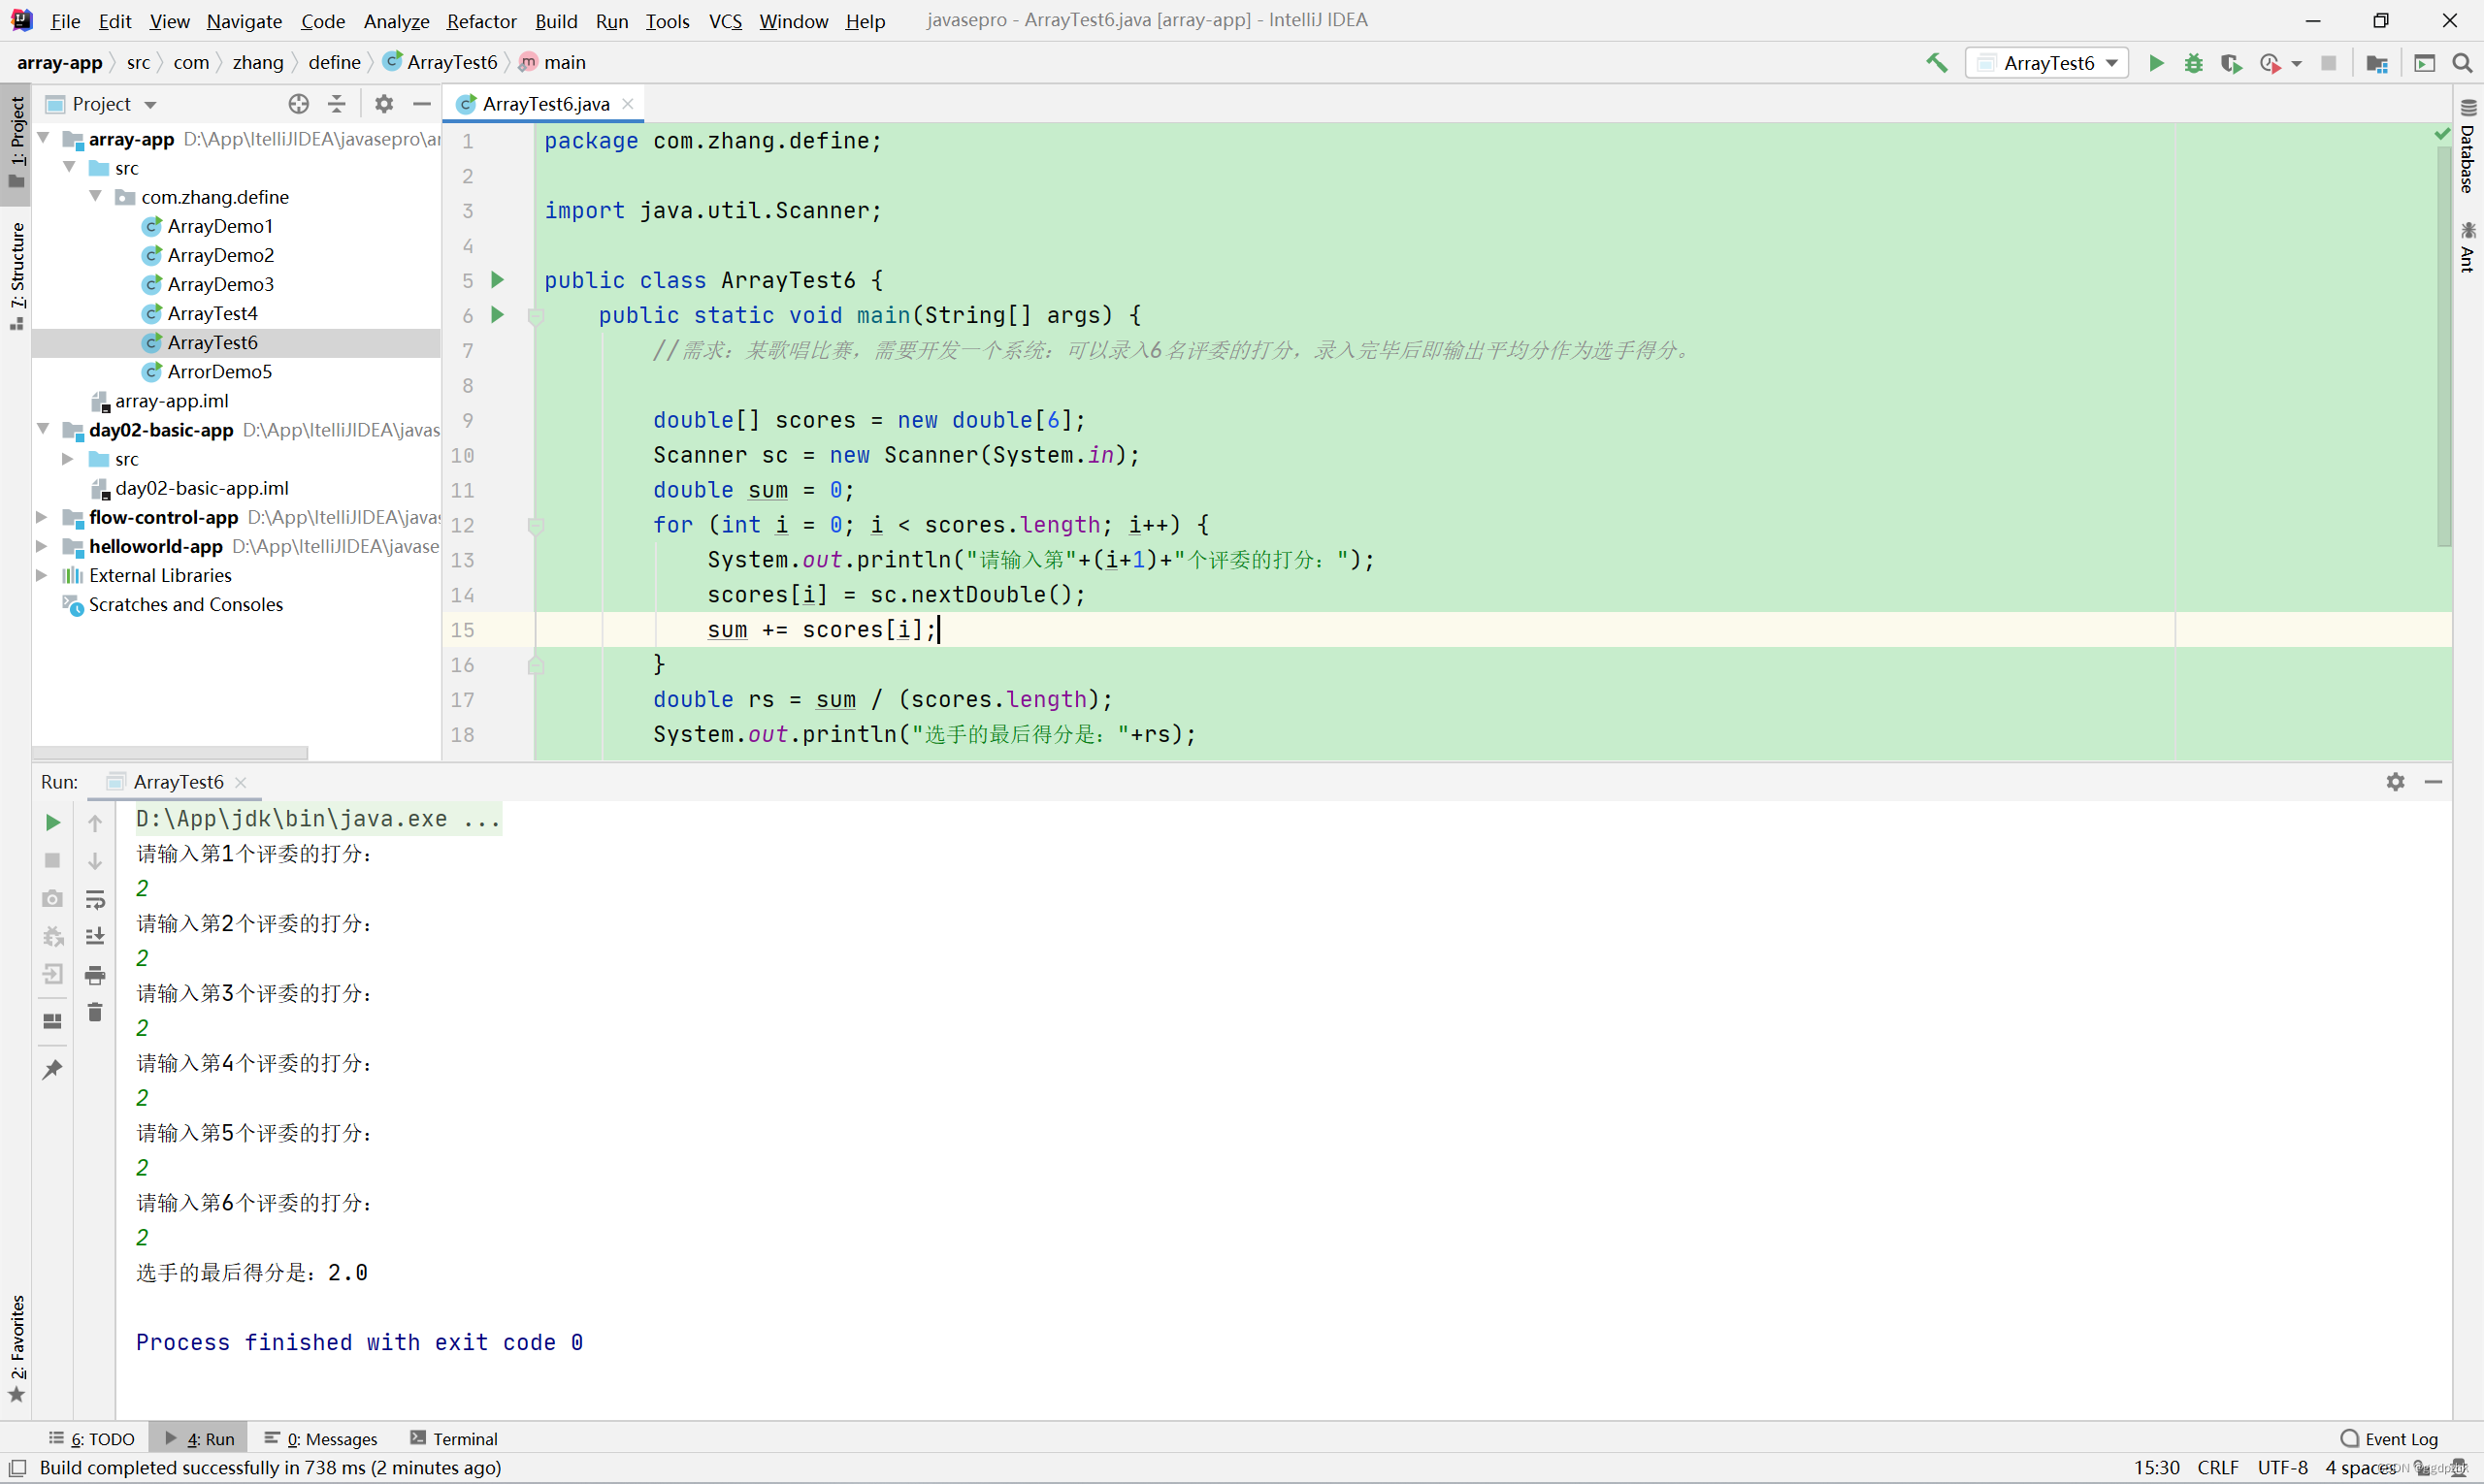
Task: Click the Search Everywhere magnifier icon
Action: tap(2462, 63)
